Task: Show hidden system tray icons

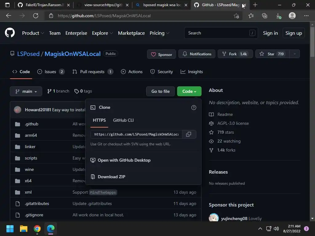Action: pyautogui.click(x=260, y=229)
